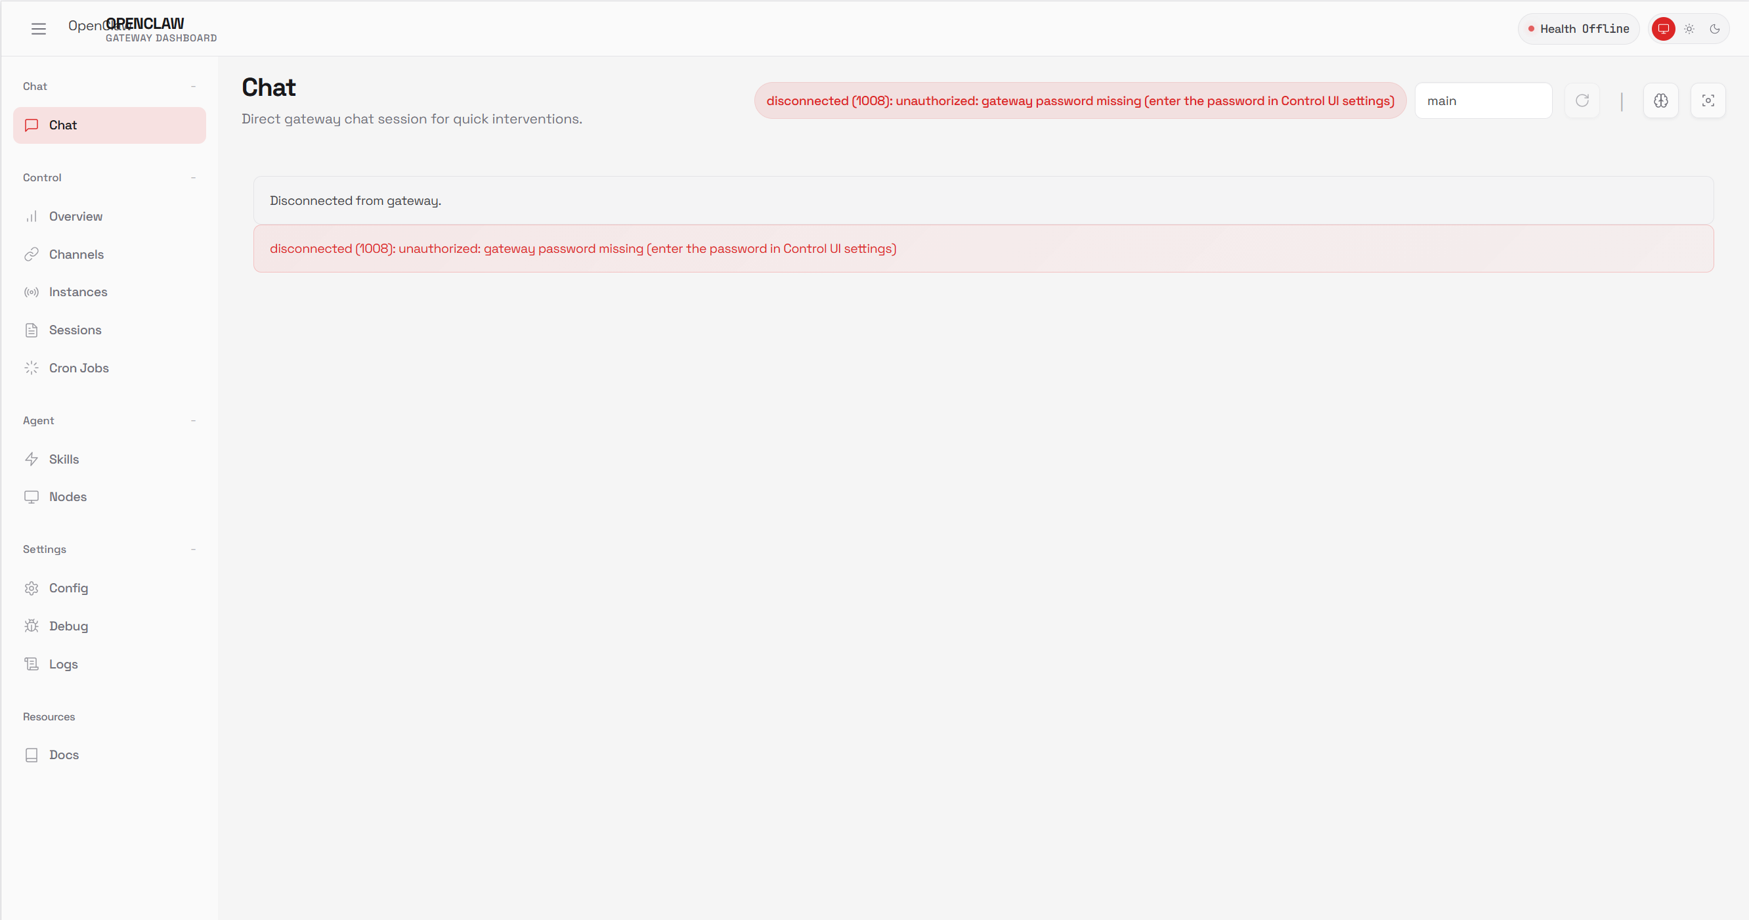Refresh the chat with reload icon

pyautogui.click(x=1582, y=100)
